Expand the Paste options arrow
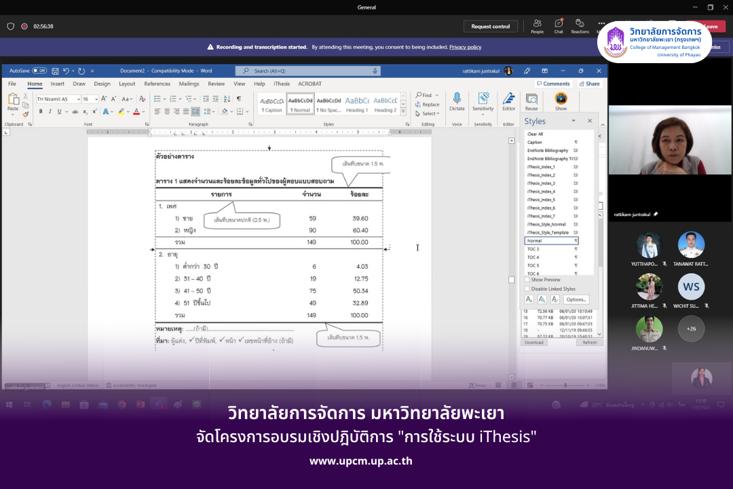Image resolution: width=733 pixels, height=489 pixels. (x=13, y=115)
